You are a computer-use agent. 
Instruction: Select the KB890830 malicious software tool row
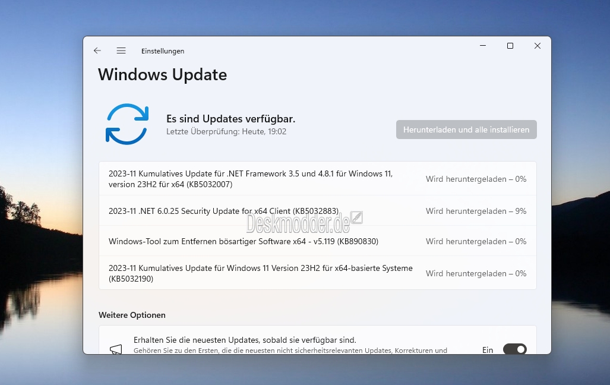(x=317, y=241)
